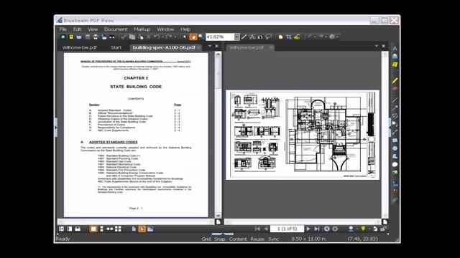Toggle the Content snap option
This screenshot has width=460, height=258.
(x=238, y=239)
